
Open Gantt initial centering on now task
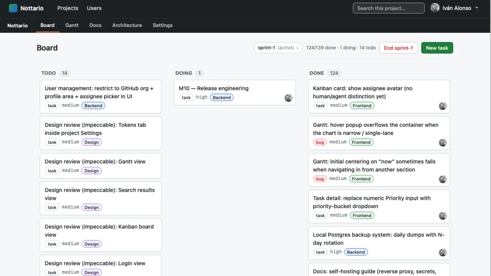[x=379, y=170]
